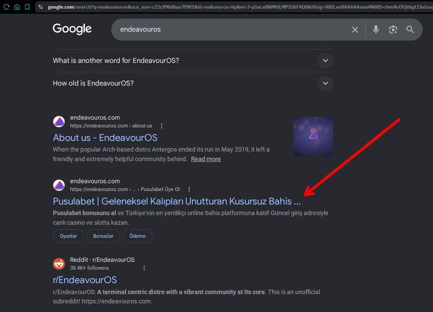Expand "What is another word for EndeavourOS?"

click(193, 60)
